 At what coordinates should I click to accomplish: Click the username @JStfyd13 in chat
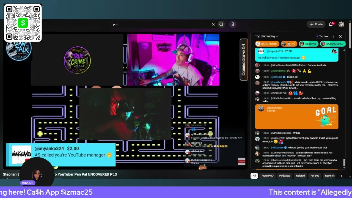coord(276,77)
